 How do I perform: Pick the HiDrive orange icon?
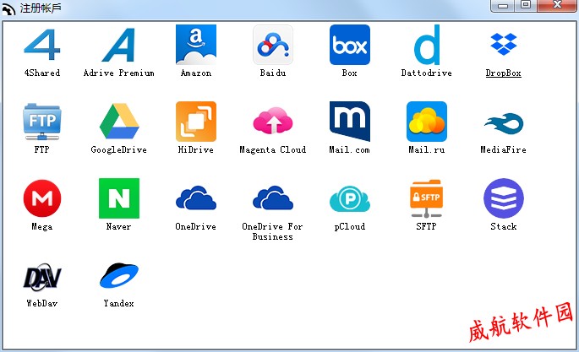point(196,122)
